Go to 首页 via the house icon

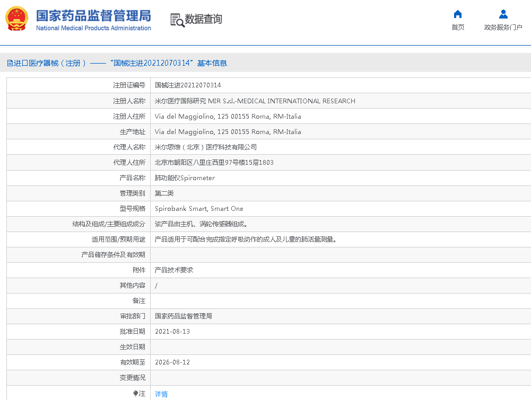[x=458, y=14]
